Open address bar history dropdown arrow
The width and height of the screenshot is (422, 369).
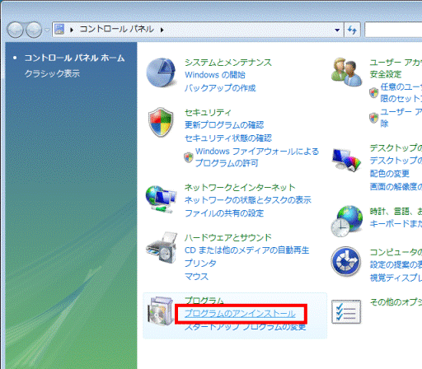[x=337, y=30]
